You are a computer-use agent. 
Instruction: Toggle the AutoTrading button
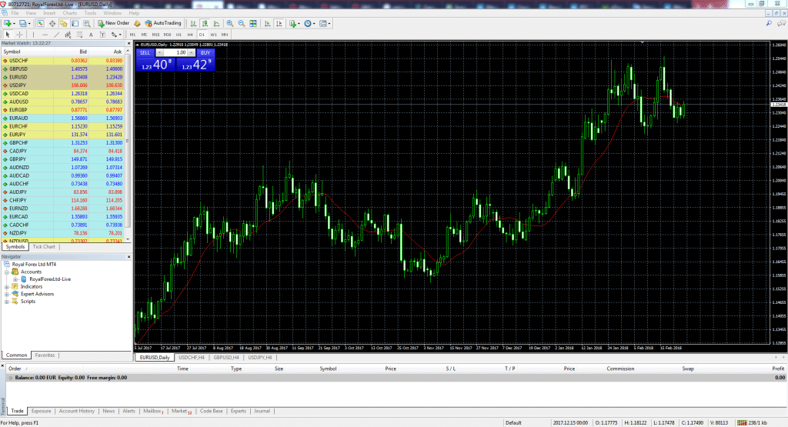click(x=163, y=23)
